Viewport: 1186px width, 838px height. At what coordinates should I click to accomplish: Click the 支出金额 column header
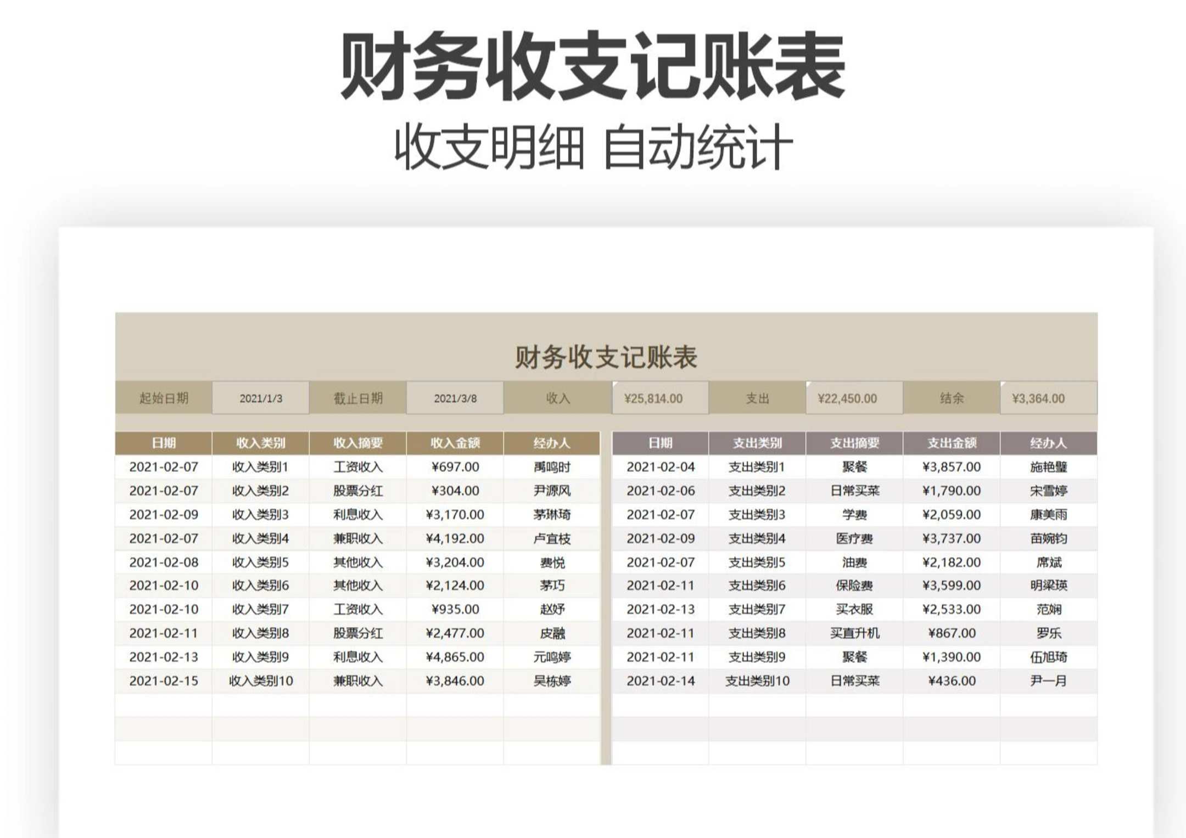pos(952,443)
